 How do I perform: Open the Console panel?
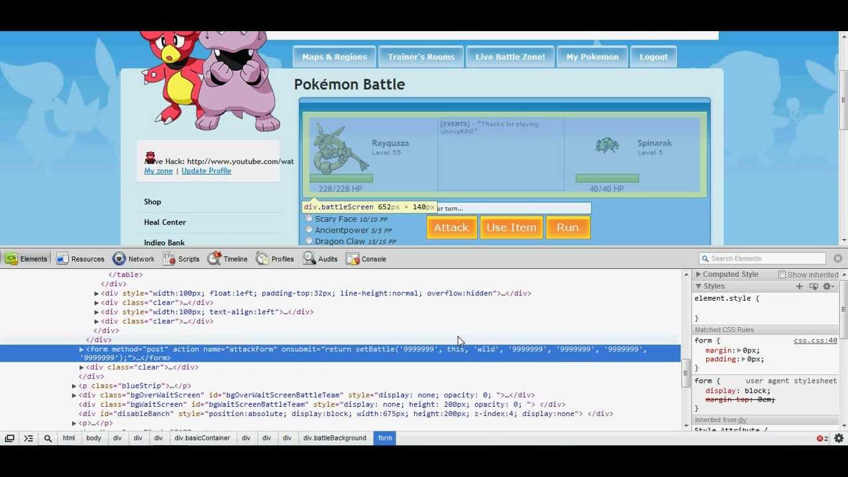[366, 259]
